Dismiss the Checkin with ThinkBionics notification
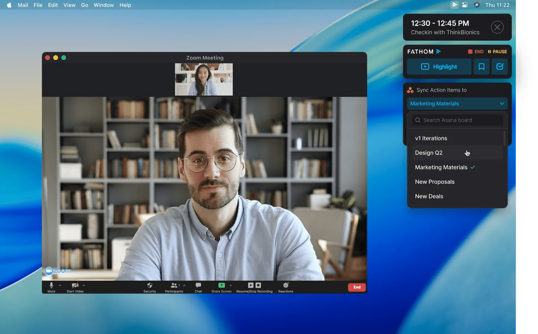Screen dimensions: 538x334 497,27
